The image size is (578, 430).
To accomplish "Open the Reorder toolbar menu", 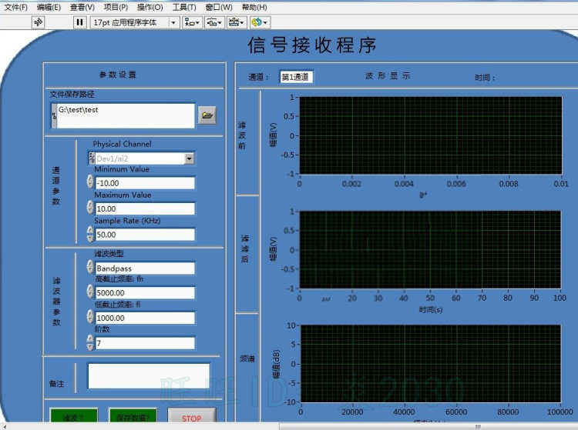I will tap(260, 22).
